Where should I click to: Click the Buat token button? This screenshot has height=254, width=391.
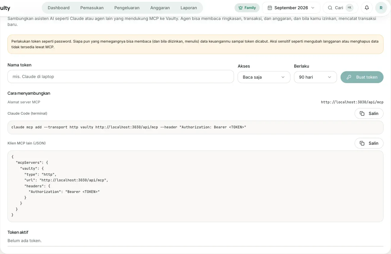point(362,77)
